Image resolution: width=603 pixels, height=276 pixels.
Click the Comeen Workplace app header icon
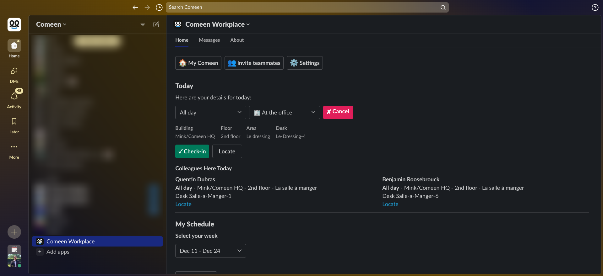tap(178, 24)
